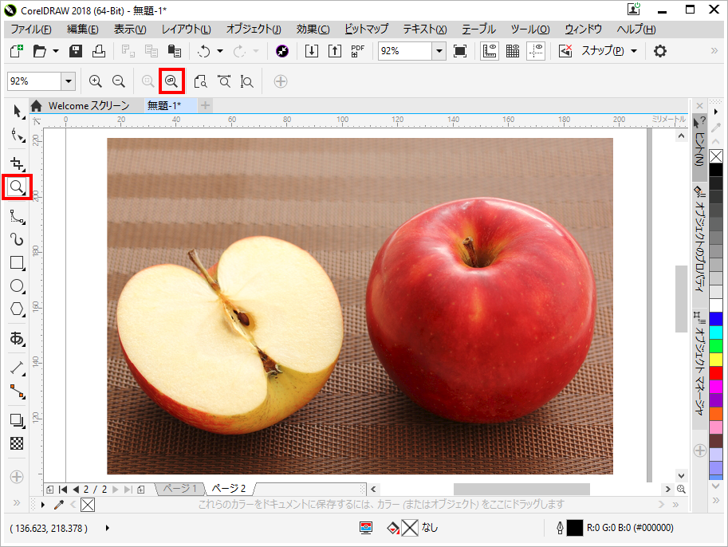Screen dimensions: 728x547
Task: Toggle snap off icon
Action: (x=565, y=51)
